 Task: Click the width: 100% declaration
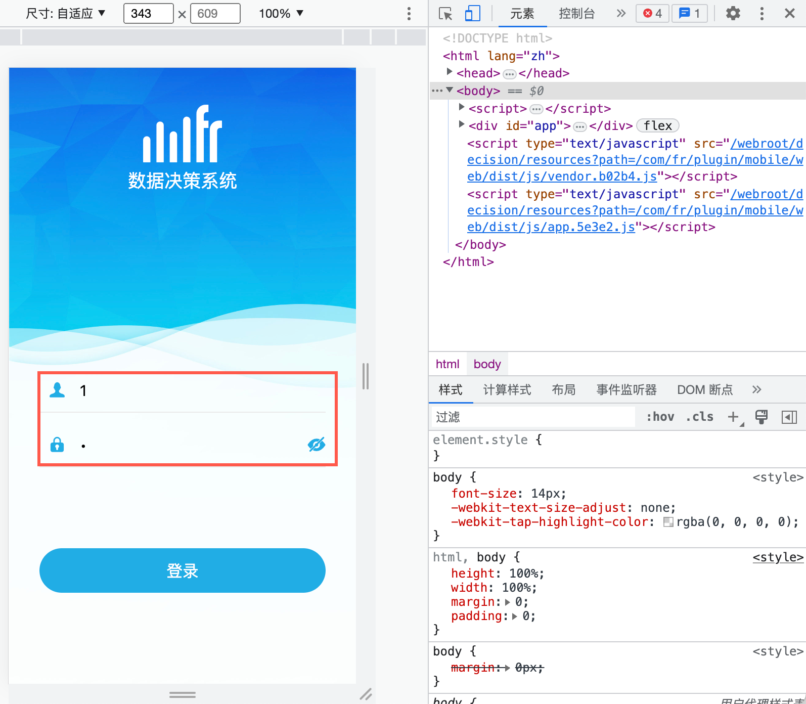(x=494, y=588)
